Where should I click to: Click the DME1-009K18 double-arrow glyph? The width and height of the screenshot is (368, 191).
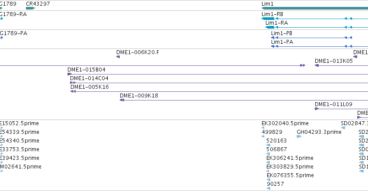coord(122,100)
